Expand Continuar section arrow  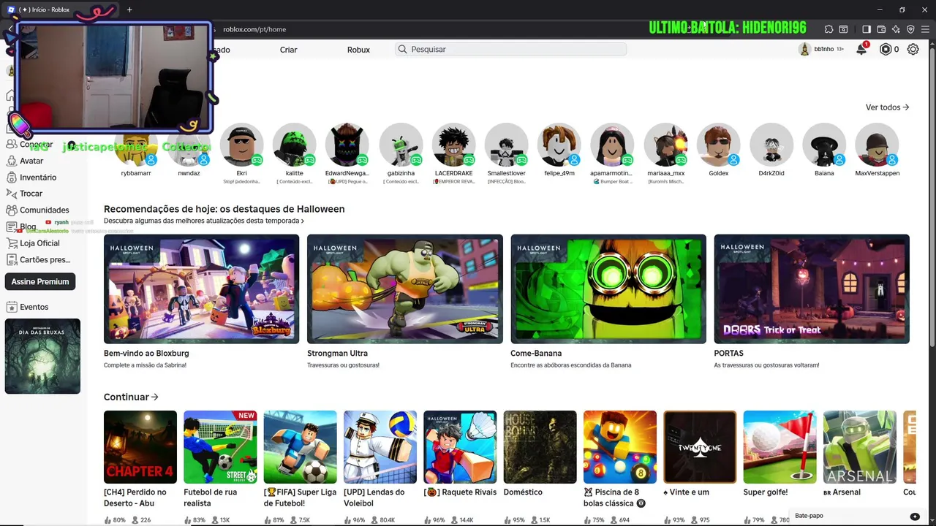[x=154, y=397]
